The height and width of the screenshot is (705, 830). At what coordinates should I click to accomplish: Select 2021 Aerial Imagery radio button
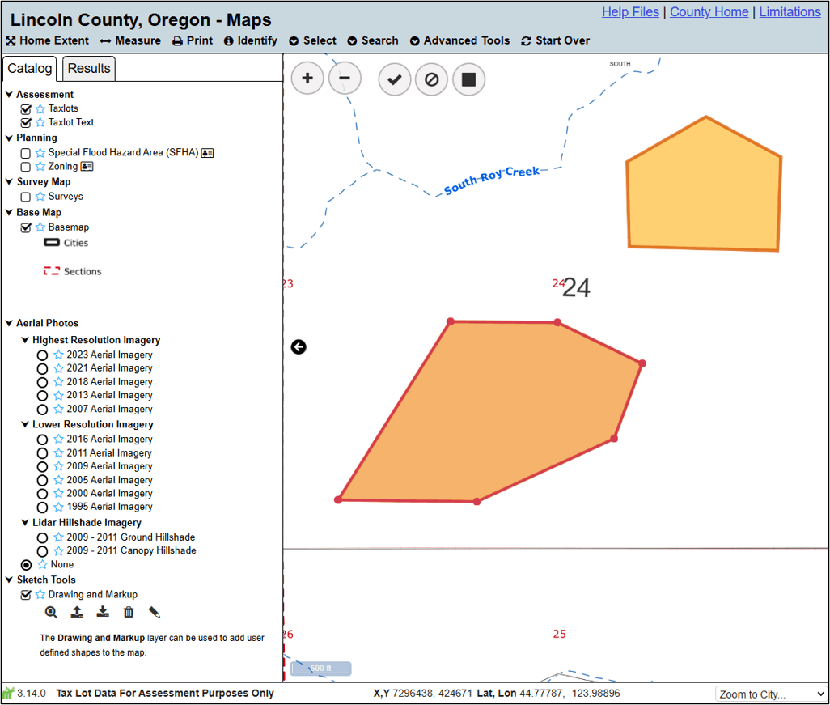[x=42, y=368]
